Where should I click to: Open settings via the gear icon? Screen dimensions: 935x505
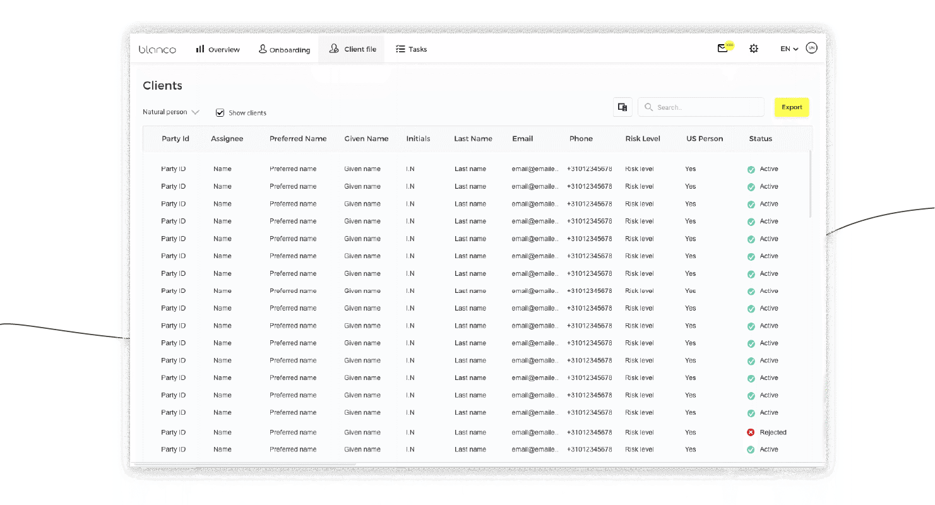click(x=753, y=49)
